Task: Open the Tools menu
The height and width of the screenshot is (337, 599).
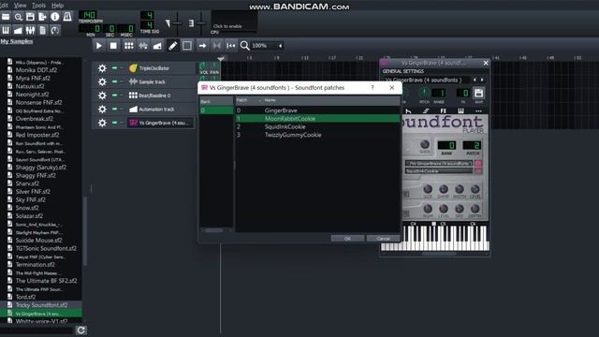Action: click(x=38, y=6)
